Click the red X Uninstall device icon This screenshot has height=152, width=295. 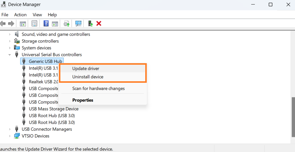(98, 23)
